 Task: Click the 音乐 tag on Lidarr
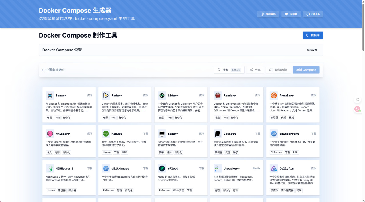pyautogui.click(x=161, y=118)
